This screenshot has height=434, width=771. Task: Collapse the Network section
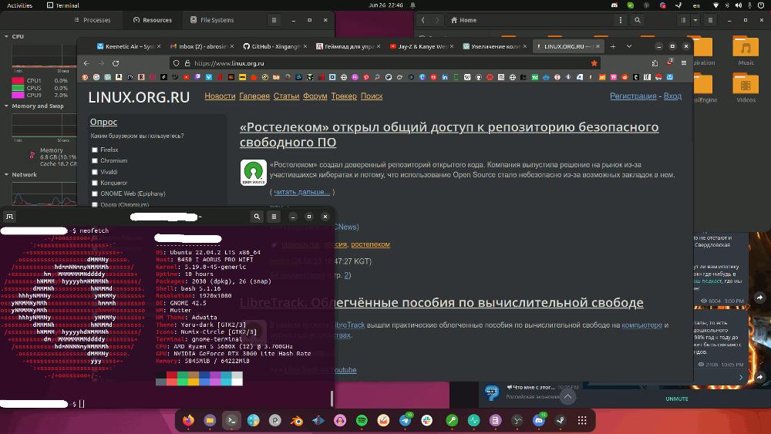click(x=6, y=174)
